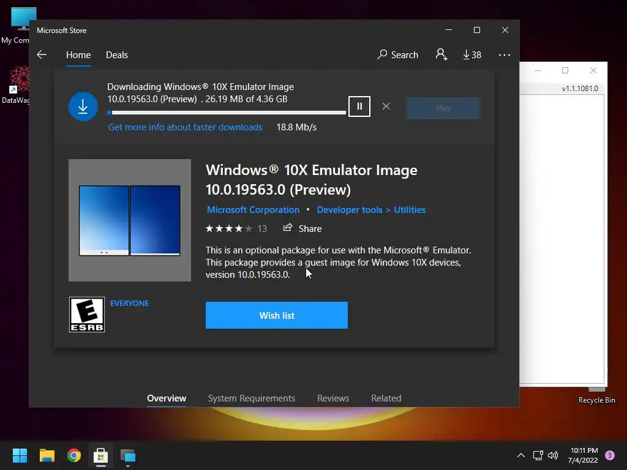Go back using the Store back arrow
This screenshot has height=470, width=627.
42,54
